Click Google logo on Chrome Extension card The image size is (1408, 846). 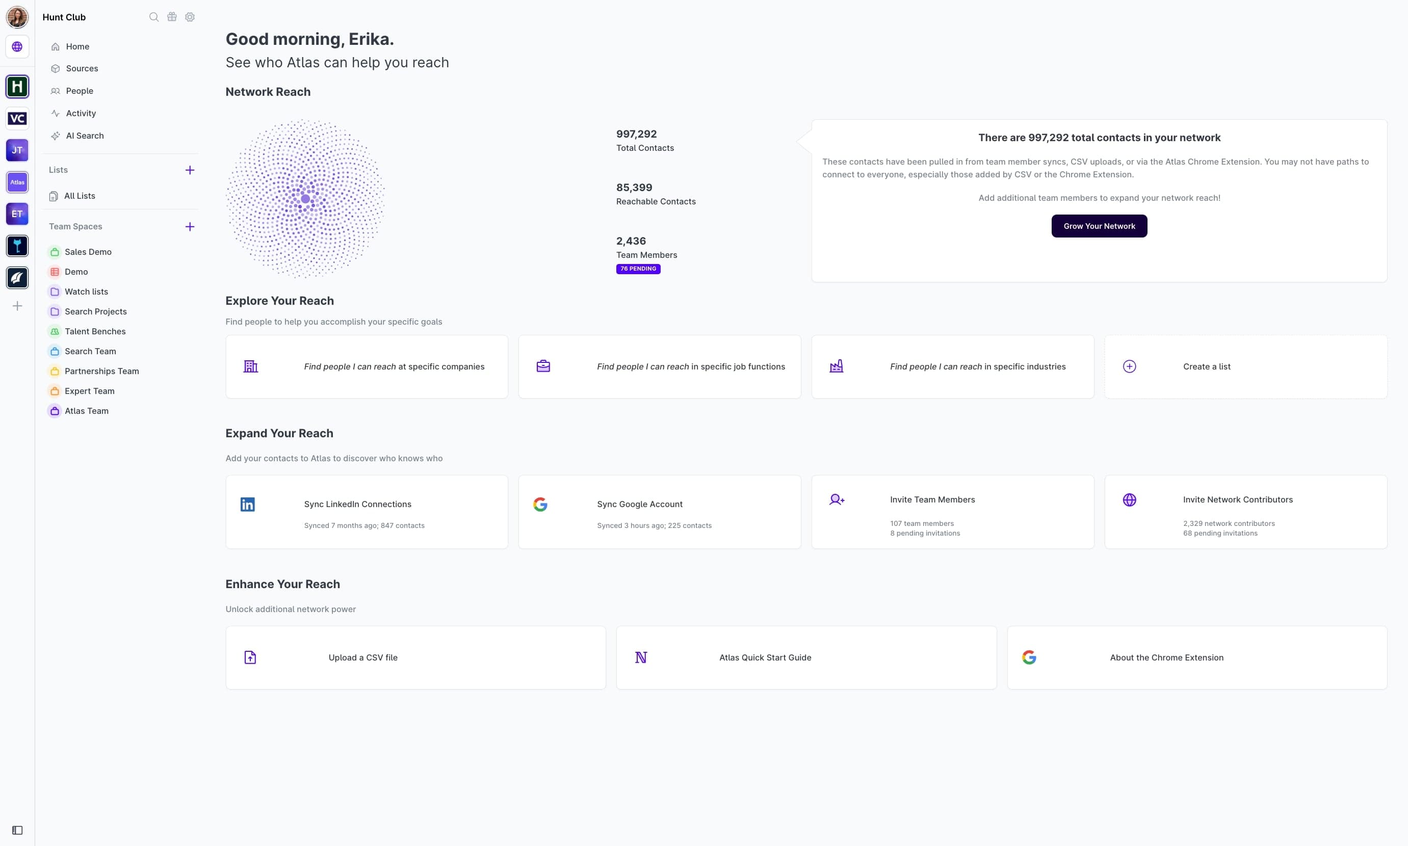[x=1029, y=658]
